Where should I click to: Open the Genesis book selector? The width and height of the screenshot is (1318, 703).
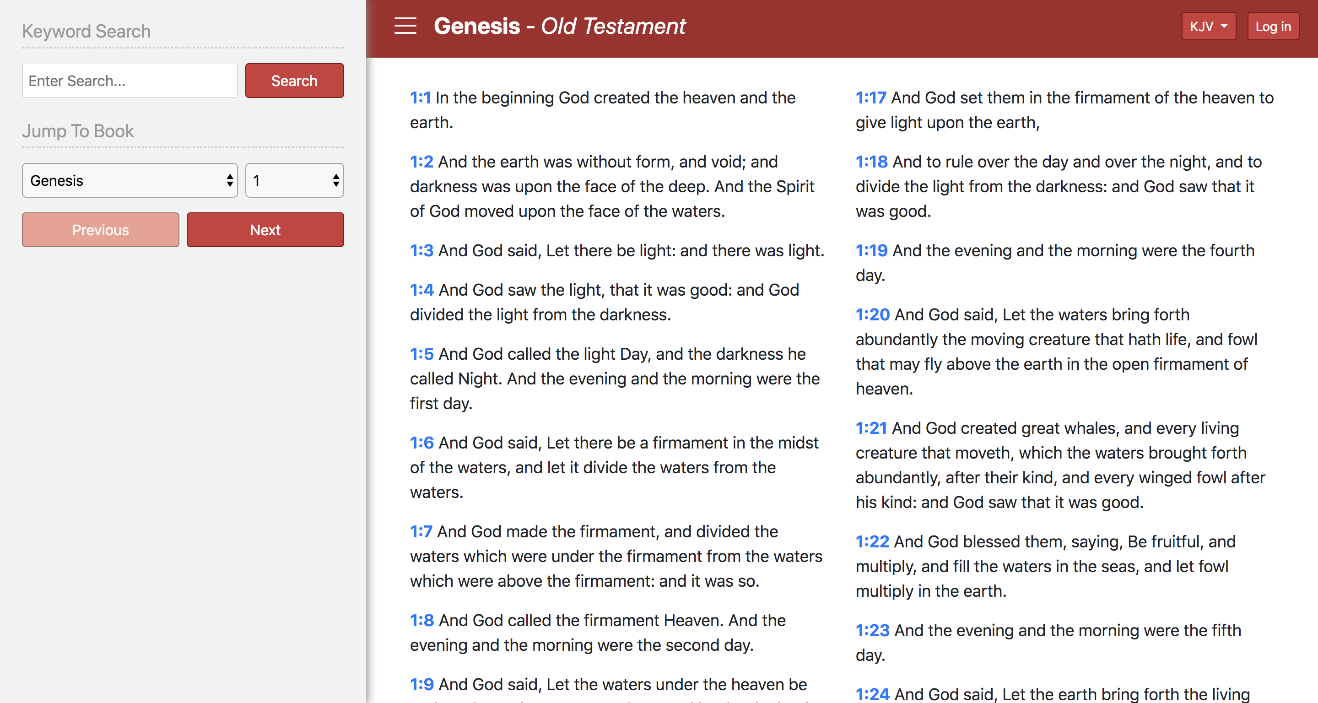(130, 181)
